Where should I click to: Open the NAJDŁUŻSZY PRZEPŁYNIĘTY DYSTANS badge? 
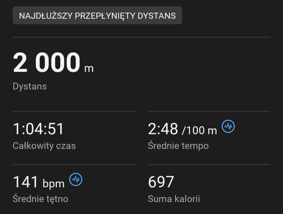click(97, 15)
